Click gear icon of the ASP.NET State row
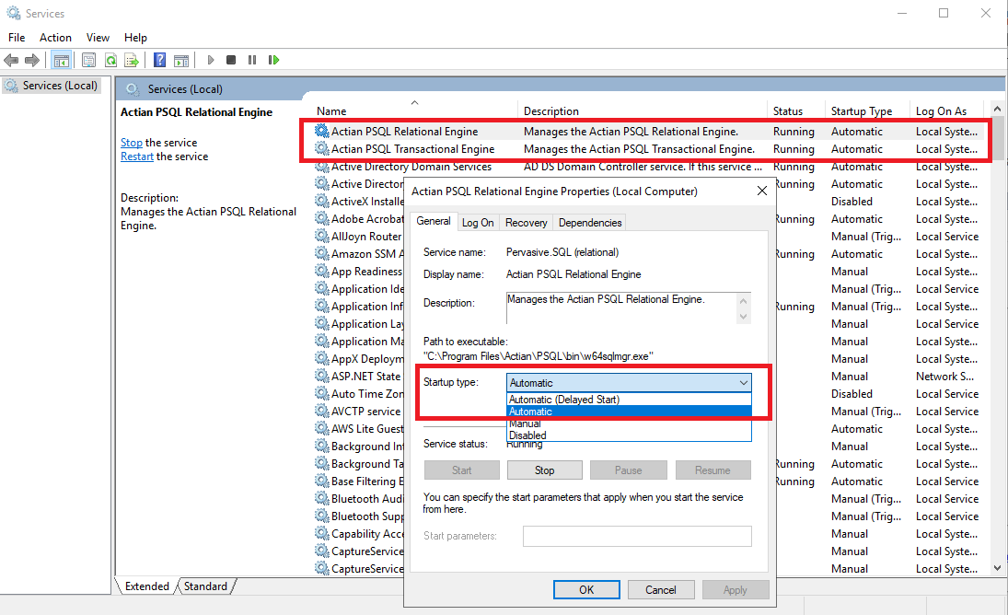 point(321,376)
